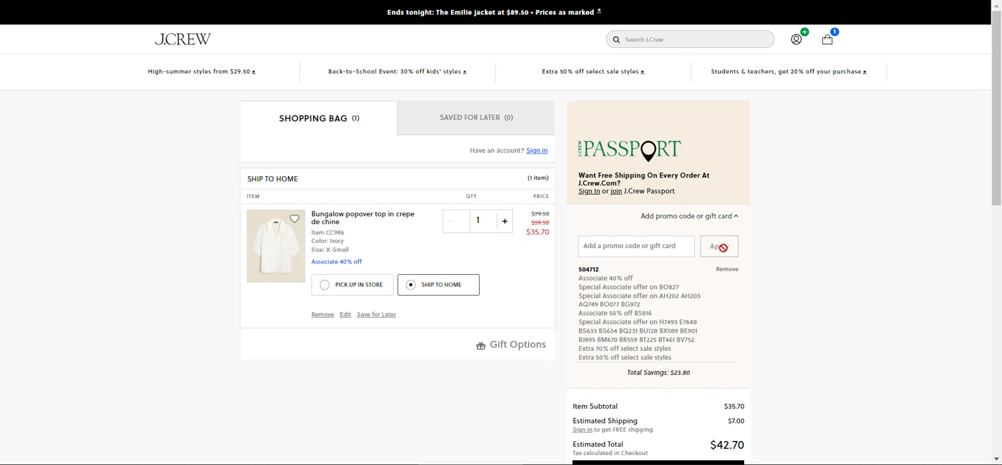1002x465 pixels.
Task: Open the account profile icon
Action: tap(796, 39)
